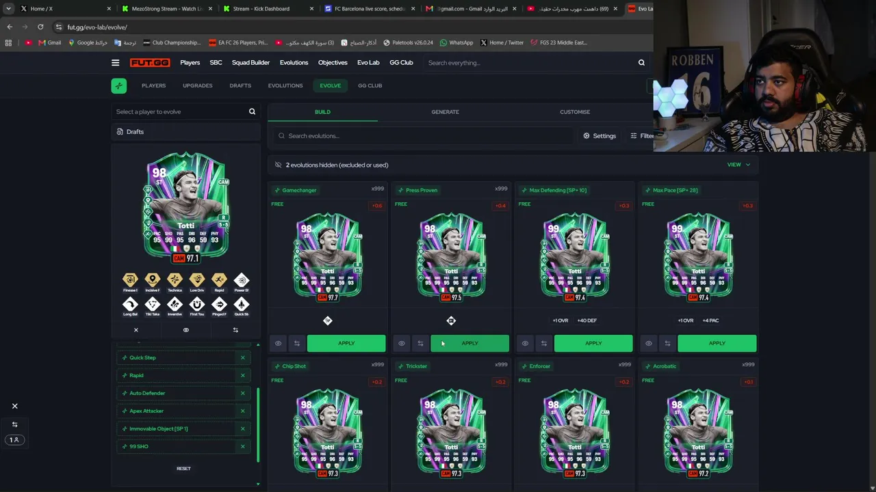Click the Search evolutions field
This screenshot has width=876, height=492.
point(423,136)
